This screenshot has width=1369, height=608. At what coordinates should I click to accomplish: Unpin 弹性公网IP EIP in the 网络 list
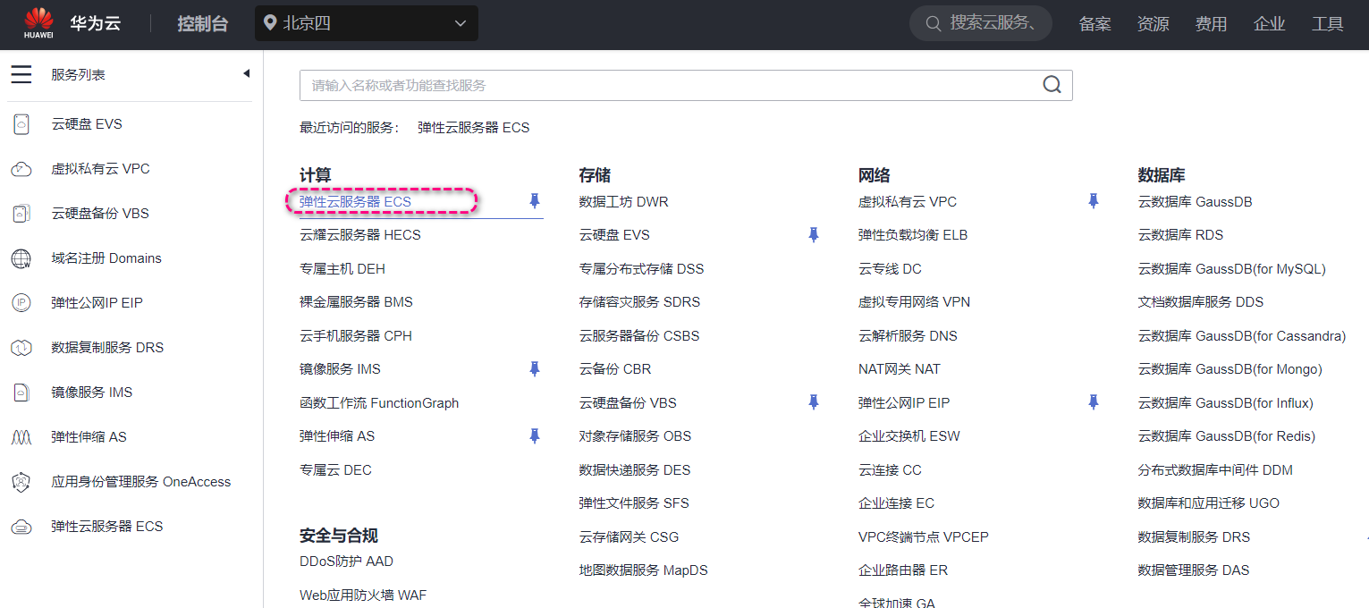(1093, 402)
